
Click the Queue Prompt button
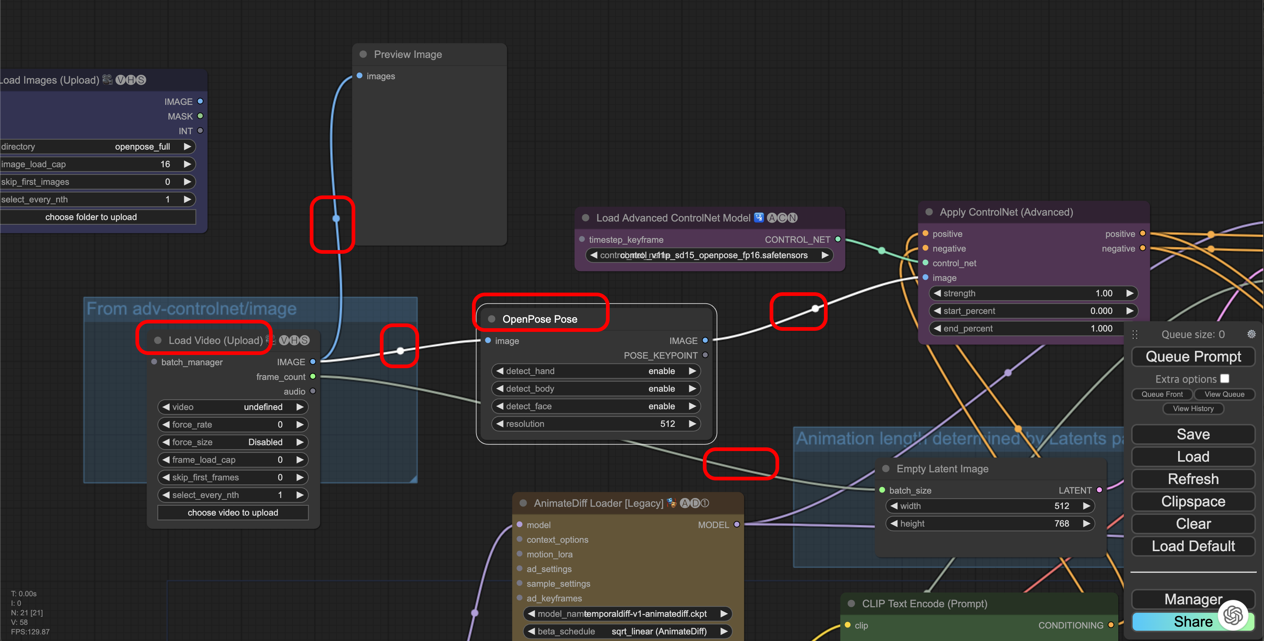click(x=1193, y=356)
